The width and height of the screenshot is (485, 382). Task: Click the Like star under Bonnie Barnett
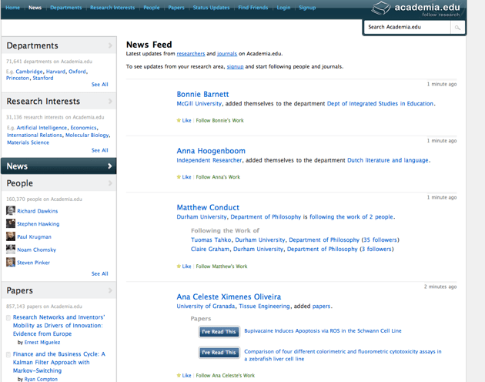pos(179,120)
